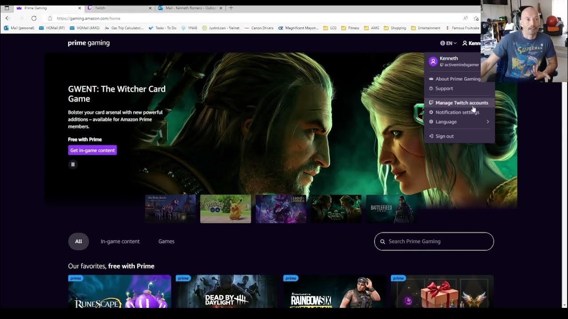Image resolution: width=568 pixels, height=319 pixels.
Task: Open a new browser tab
Action: coord(231,8)
